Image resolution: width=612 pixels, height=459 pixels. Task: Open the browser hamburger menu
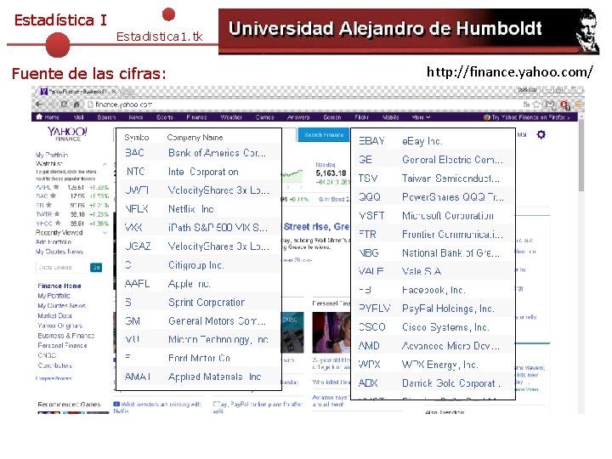click(578, 105)
